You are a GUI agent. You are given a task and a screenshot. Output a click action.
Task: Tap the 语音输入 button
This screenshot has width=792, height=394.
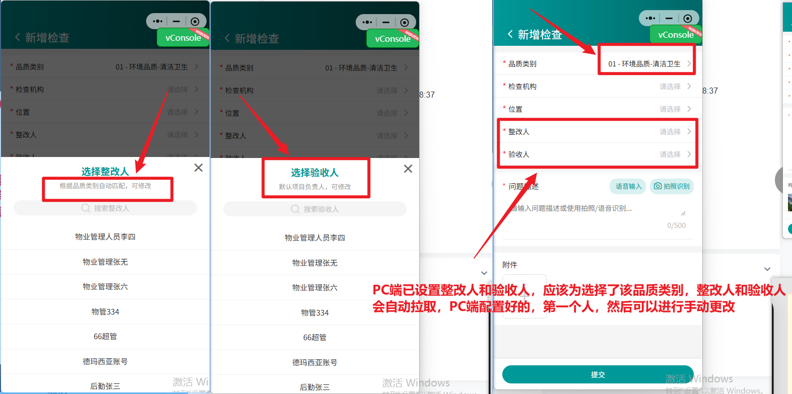coord(628,186)
